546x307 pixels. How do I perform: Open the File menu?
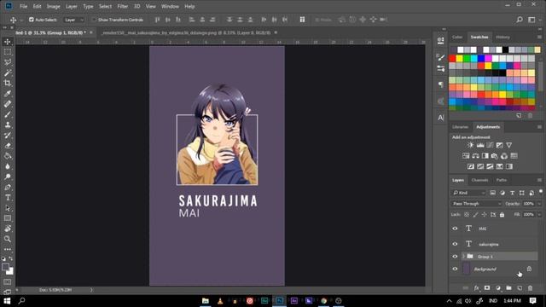tap(23, 6)
